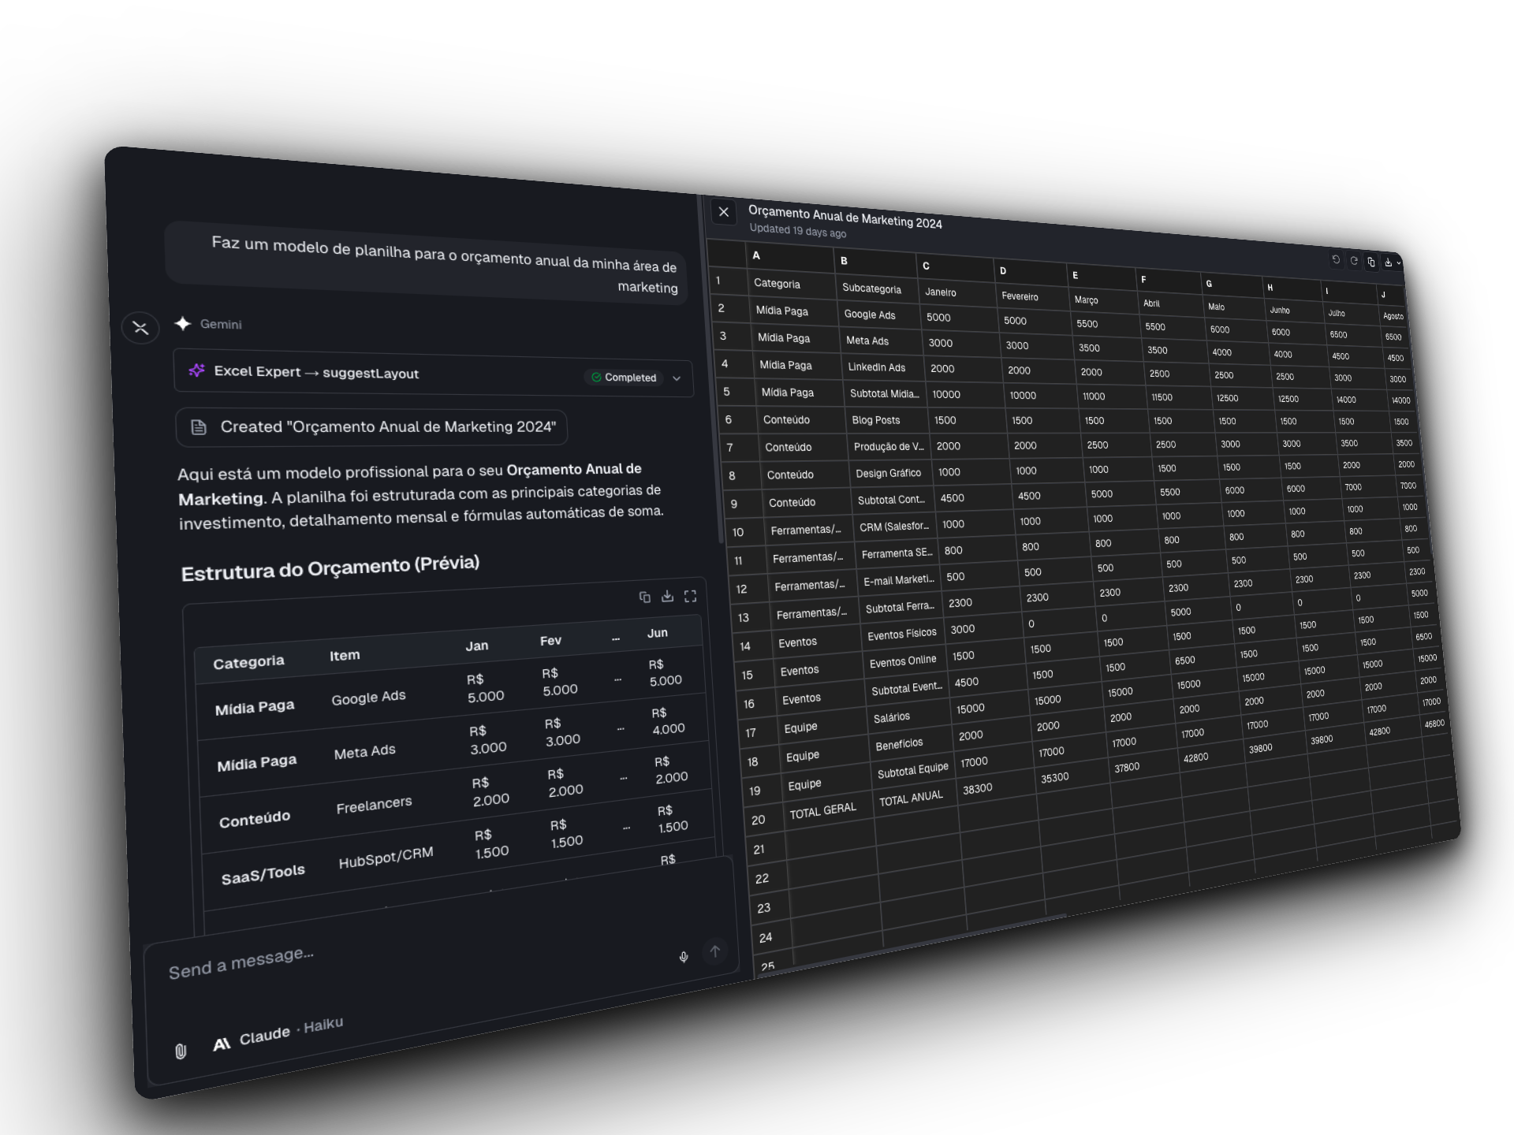Copy the preview table in chat
This screenshot has height=1135, width=1514.
point(644,597)
